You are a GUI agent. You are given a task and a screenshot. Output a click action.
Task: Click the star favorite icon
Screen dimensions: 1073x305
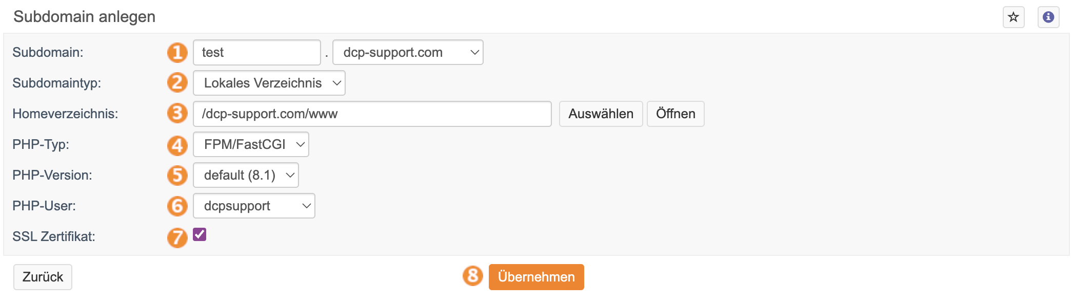[x=1014, y=17]
